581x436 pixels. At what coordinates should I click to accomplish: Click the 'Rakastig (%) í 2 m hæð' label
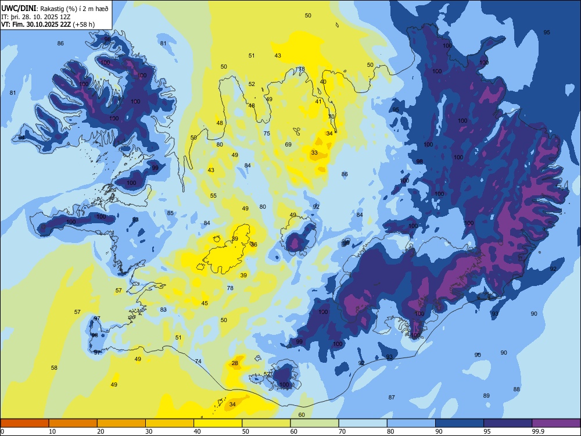pos(74,9)
